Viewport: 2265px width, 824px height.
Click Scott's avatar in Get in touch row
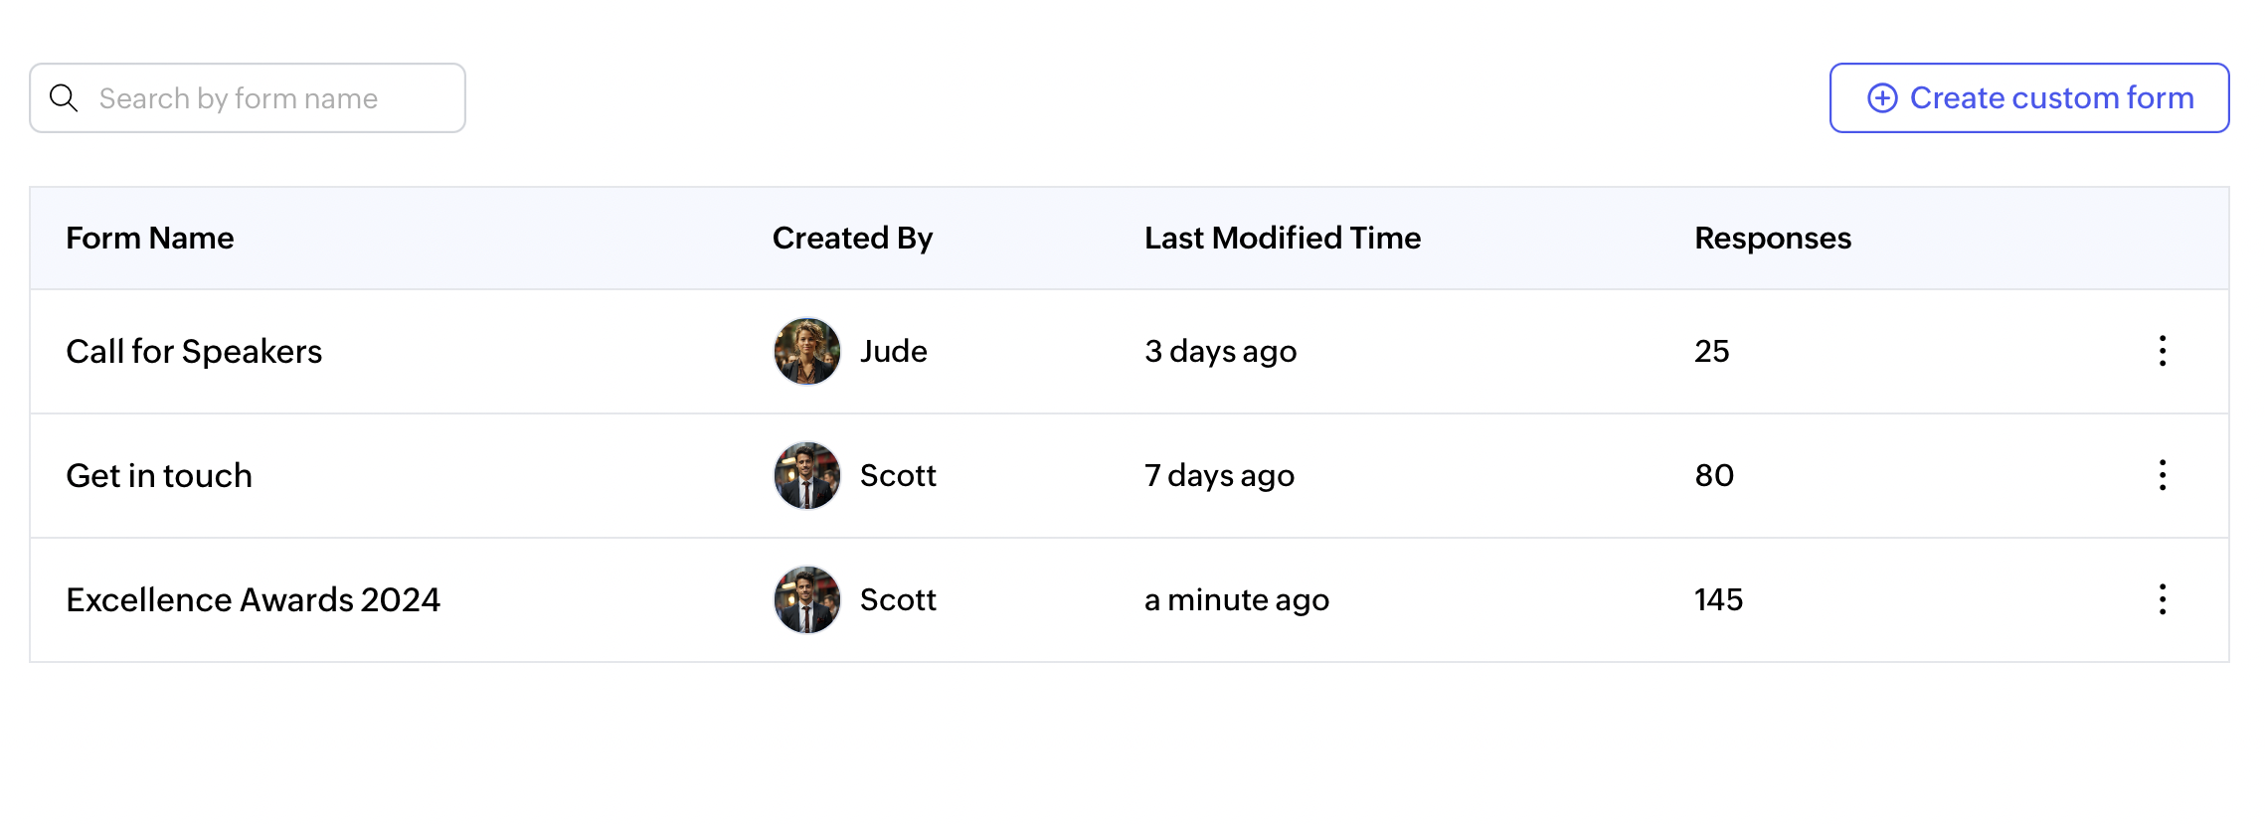click(x=806, y=475)
